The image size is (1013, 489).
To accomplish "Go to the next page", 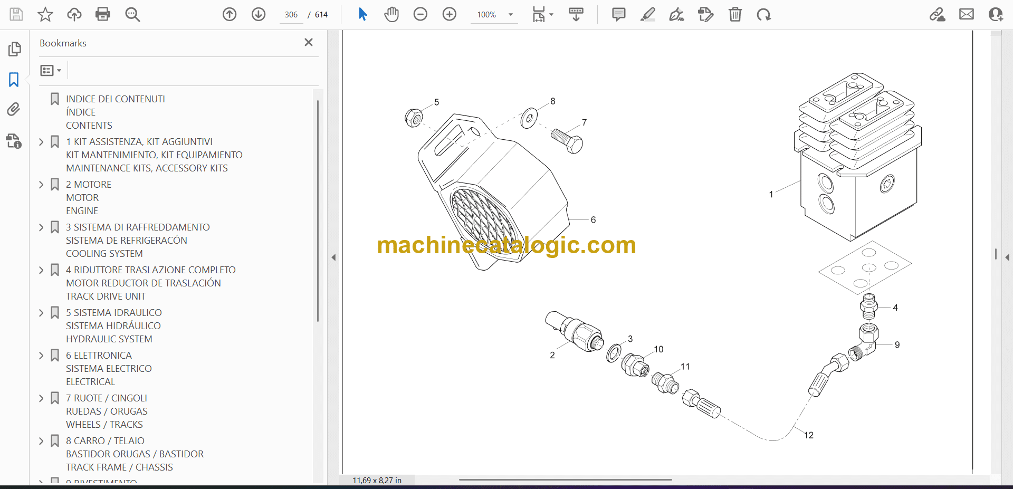I will click(259, 14).
